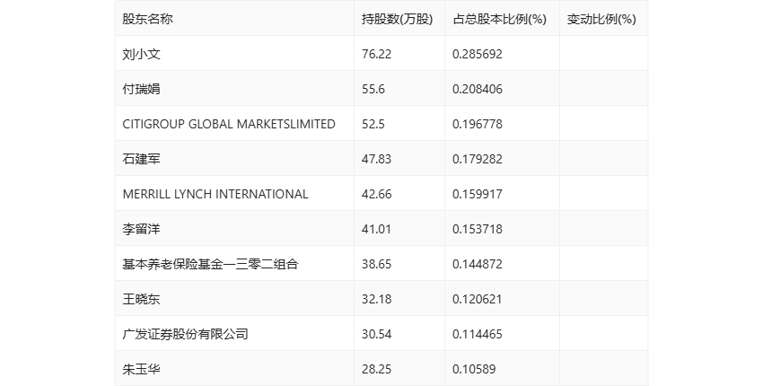Click shareholding value 52.5
Screen dimensions: 763x386
373,124
